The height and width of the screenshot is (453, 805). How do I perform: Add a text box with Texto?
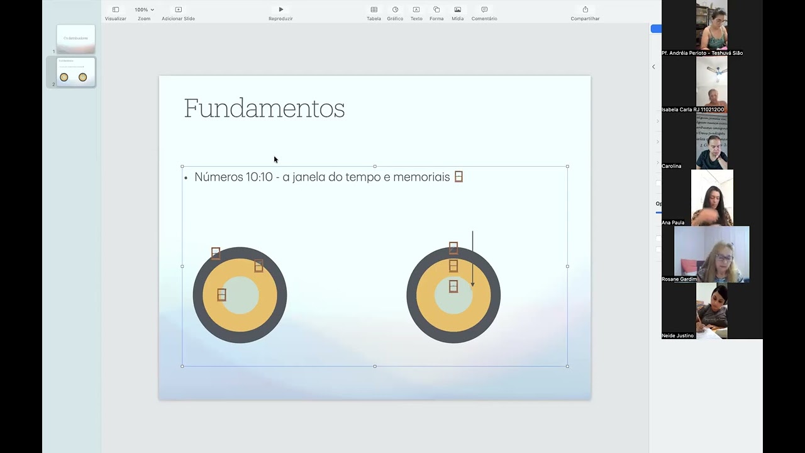coord(416,13)
